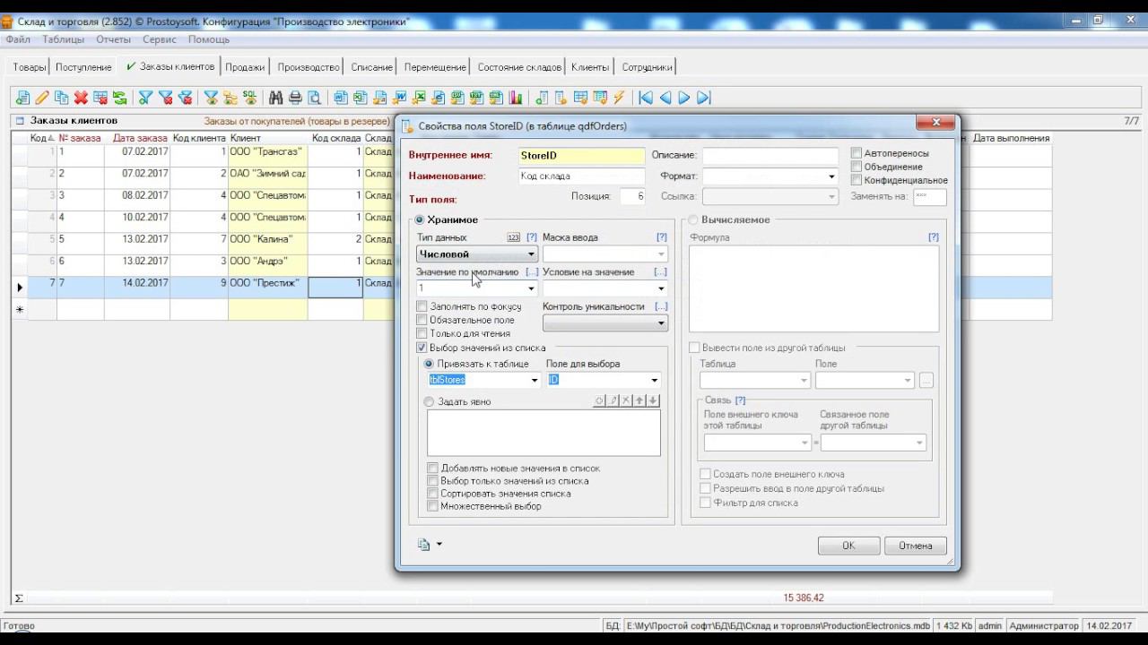
Task: Go to previous record arrow
Action: 665,98
